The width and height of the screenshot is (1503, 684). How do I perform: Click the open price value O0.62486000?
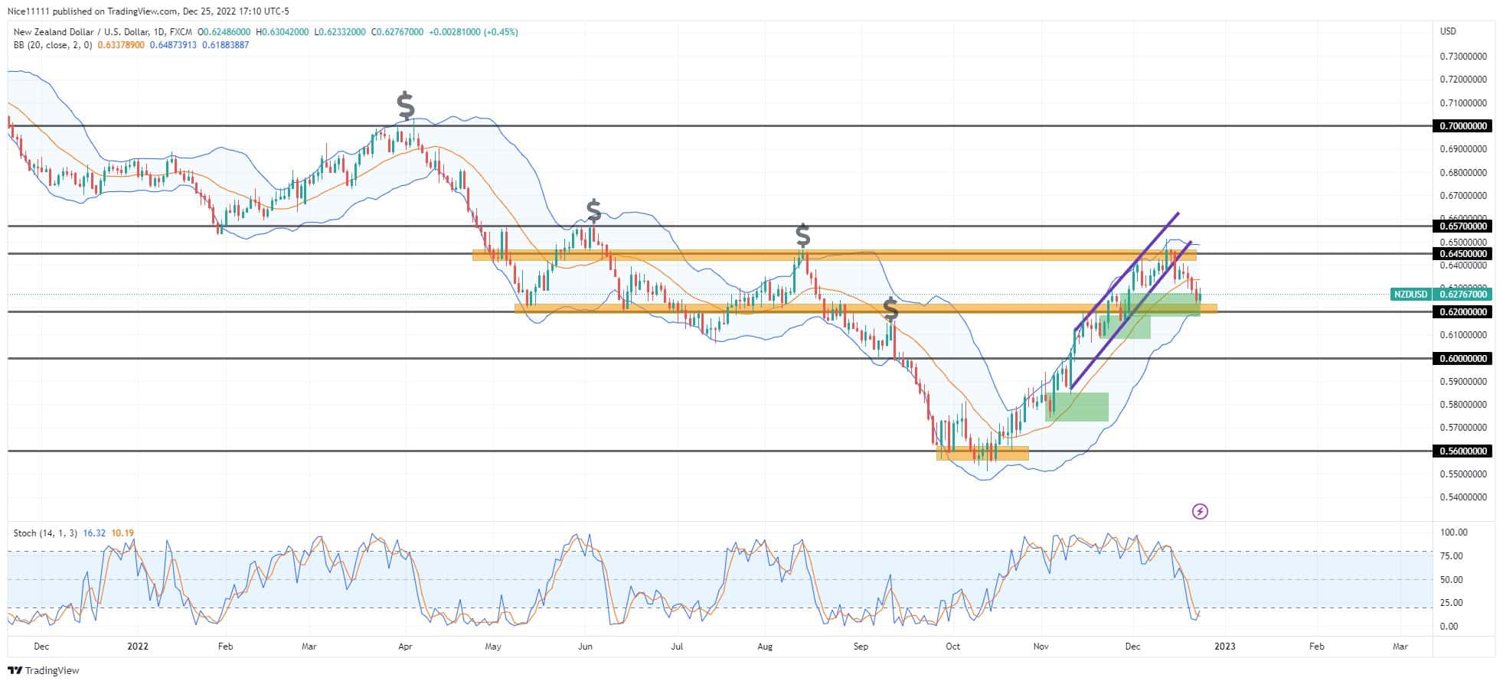(224, 32)
